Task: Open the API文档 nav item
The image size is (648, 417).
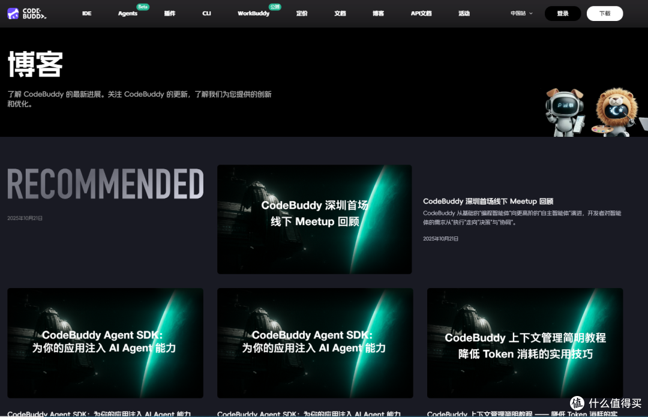Action: [421, 14]
